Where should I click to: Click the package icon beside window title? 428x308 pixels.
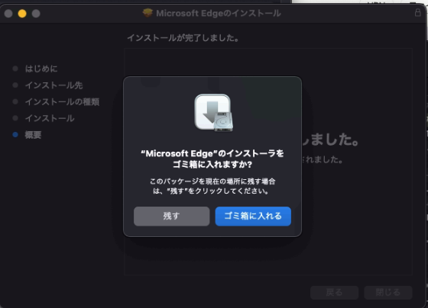click(148, 13)
